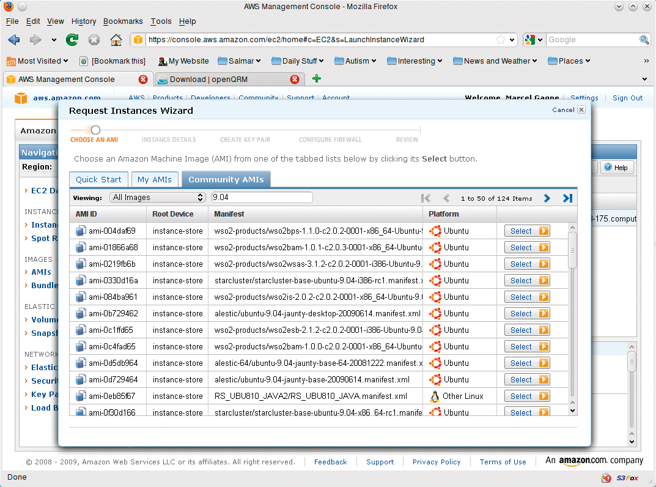
Task: Click the Ubuntu logo in ami-0330d16a row
Action: [435, 281]
